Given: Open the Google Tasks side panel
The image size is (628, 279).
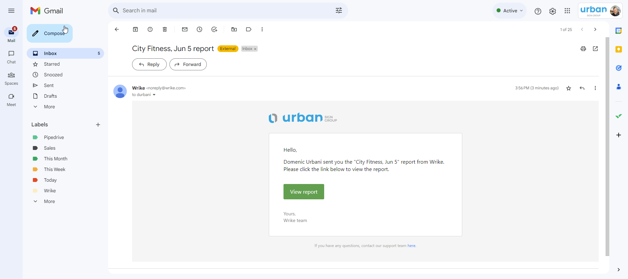Looking at the screenshot, I should 619,68.
